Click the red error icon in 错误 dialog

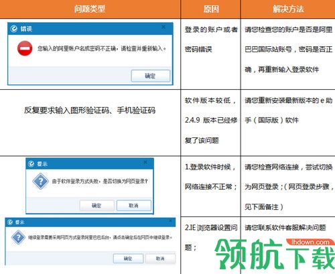pos(25,48)
